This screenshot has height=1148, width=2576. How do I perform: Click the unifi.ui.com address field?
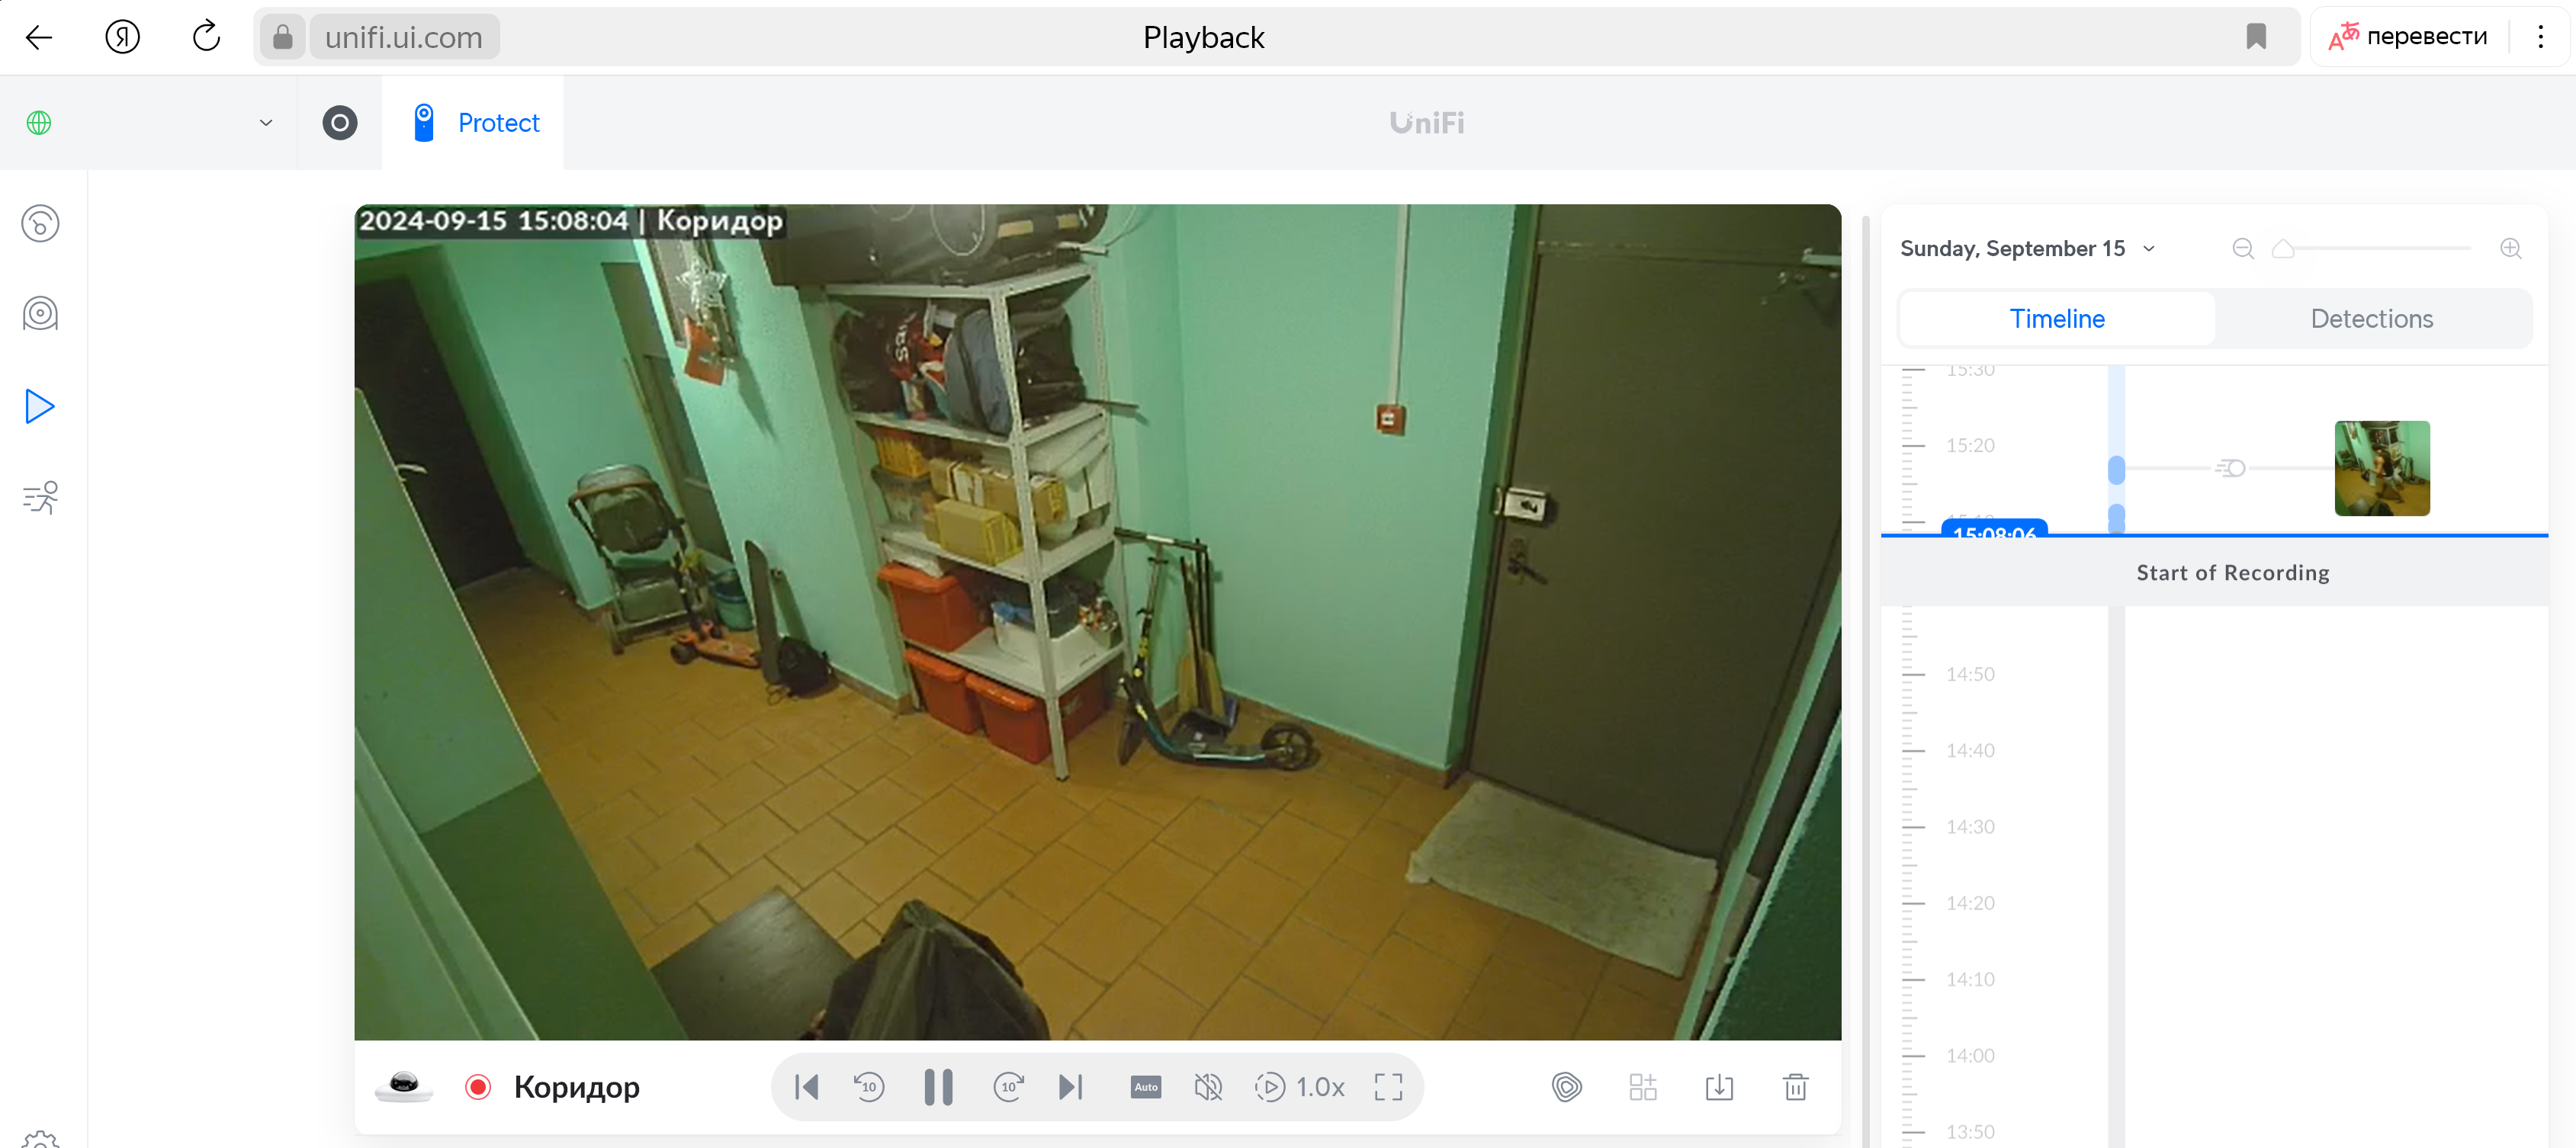pyautogui.click(x=404, y=37)
